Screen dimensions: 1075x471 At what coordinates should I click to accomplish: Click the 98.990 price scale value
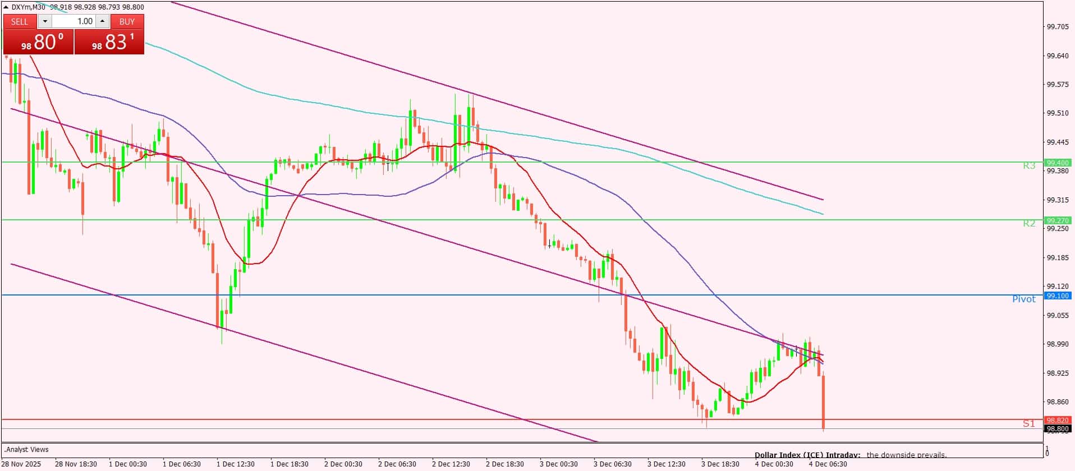1057,344
